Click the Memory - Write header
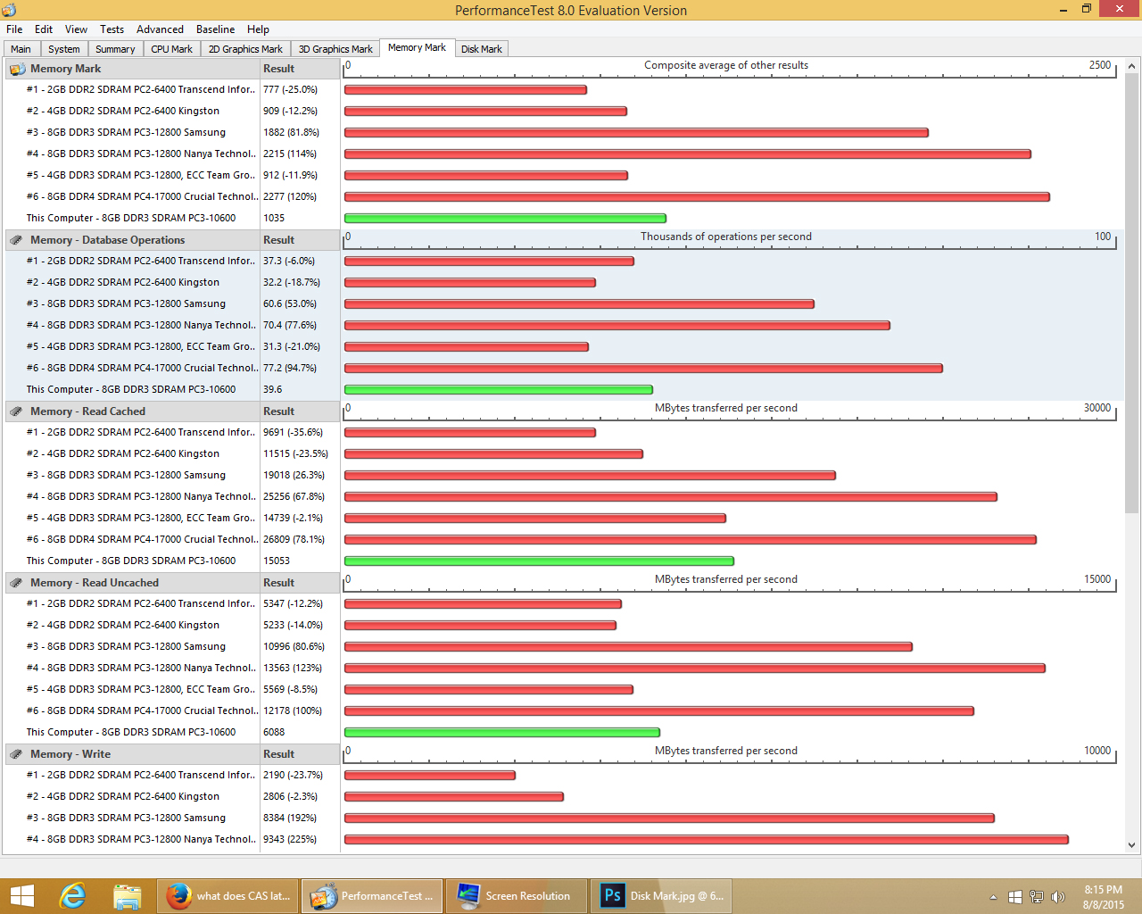The height and width of the screenshot is (914, 1142). point(132,754)
